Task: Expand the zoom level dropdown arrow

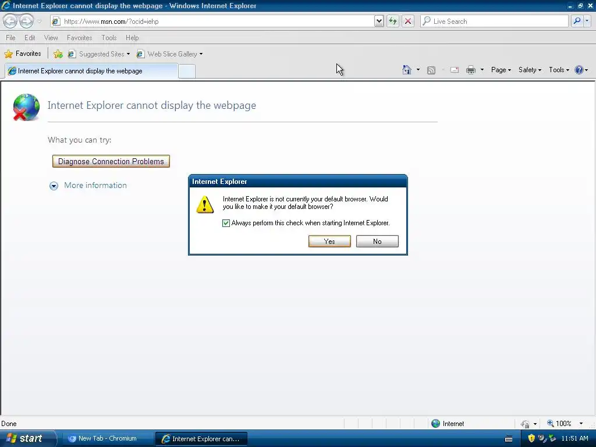Action: 581,424
